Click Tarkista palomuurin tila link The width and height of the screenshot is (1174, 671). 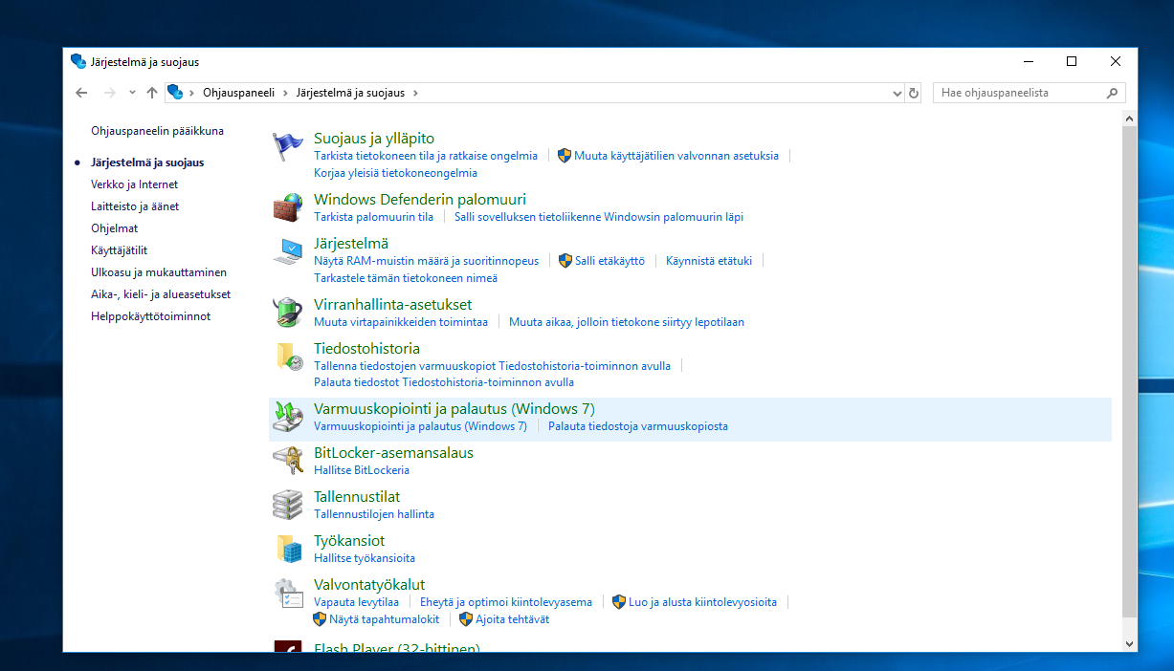(373, 217)
